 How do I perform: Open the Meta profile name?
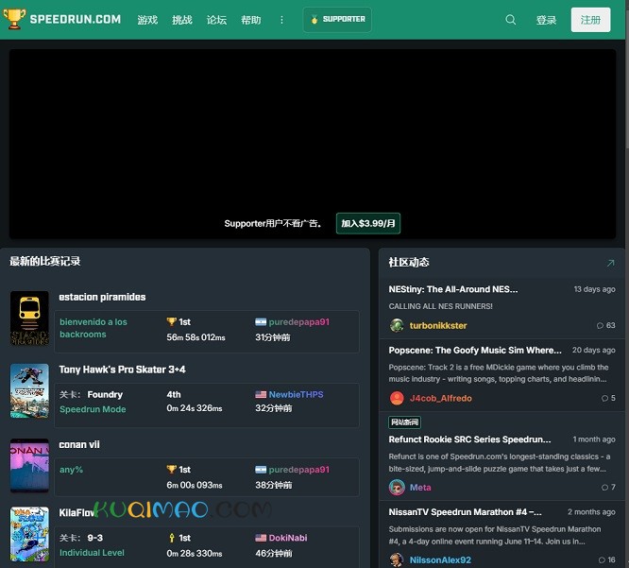pos(420,488)
